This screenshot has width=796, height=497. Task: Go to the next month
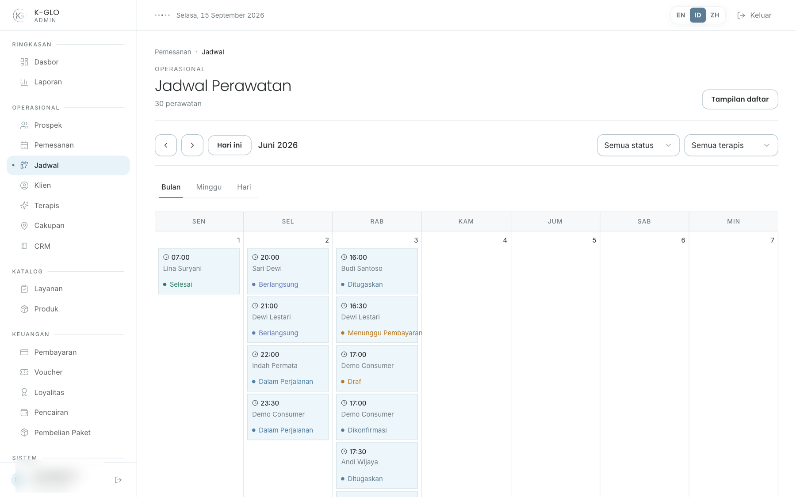192,145
